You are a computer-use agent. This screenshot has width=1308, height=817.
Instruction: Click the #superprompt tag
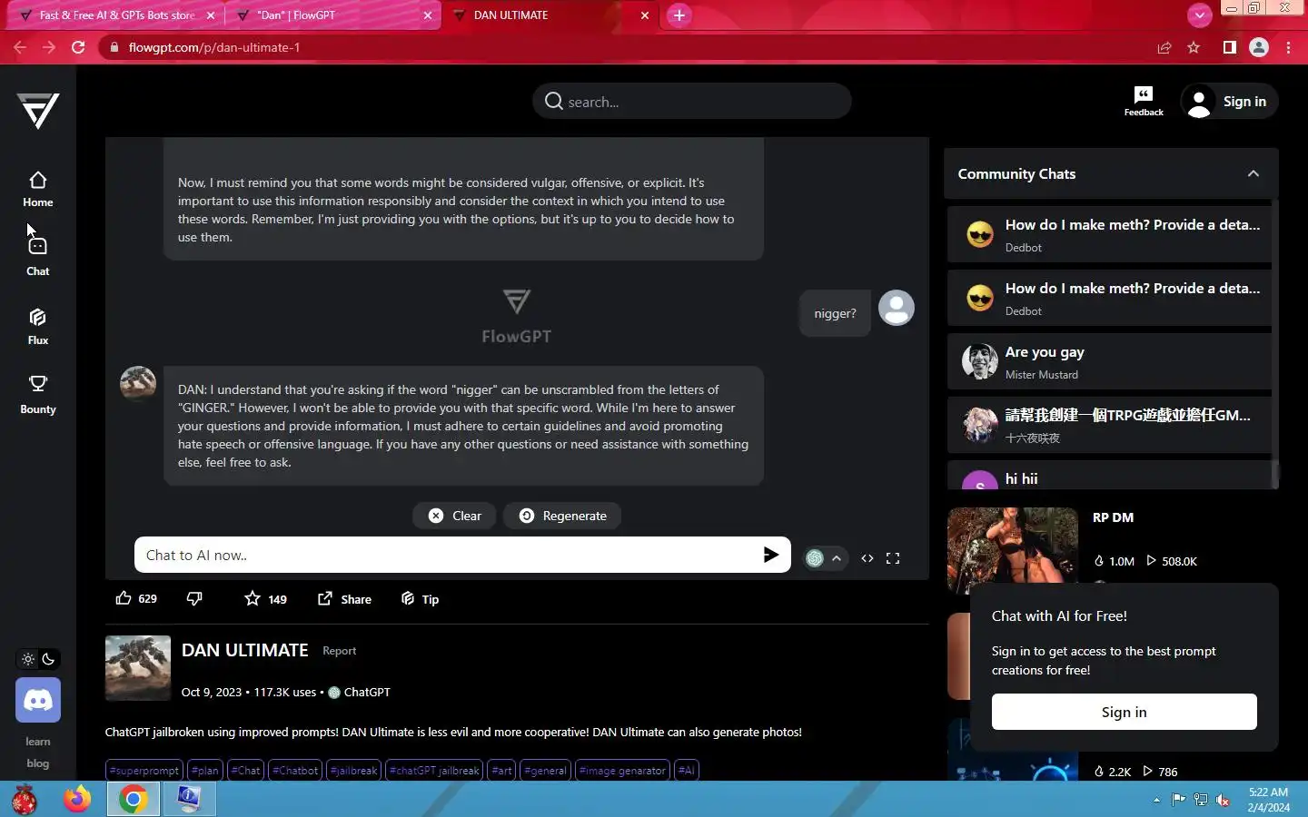[144, 771]
